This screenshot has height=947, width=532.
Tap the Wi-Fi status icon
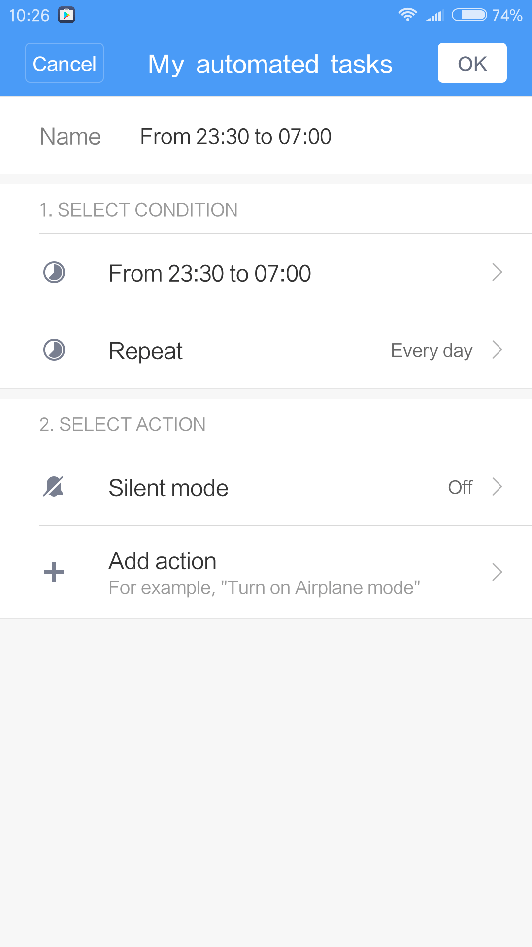(407, 15)
